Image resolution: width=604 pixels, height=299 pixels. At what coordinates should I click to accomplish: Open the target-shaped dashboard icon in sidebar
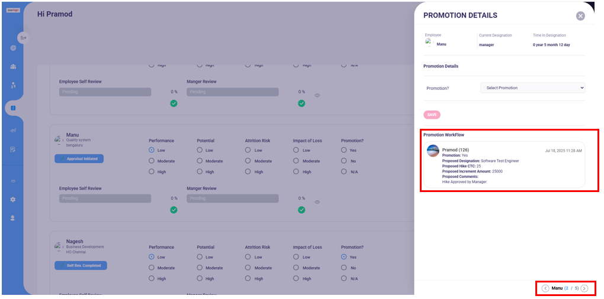pos(13,48)
